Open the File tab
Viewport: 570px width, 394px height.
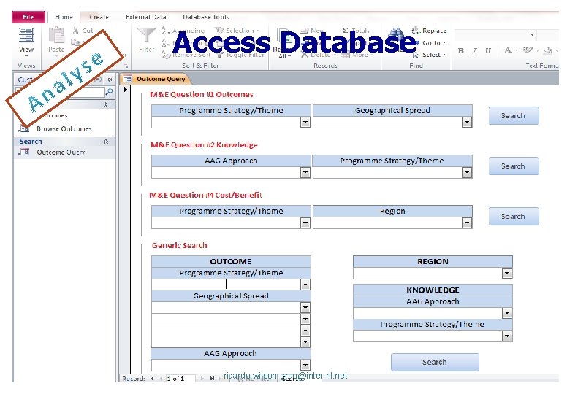tap(28, 17)
